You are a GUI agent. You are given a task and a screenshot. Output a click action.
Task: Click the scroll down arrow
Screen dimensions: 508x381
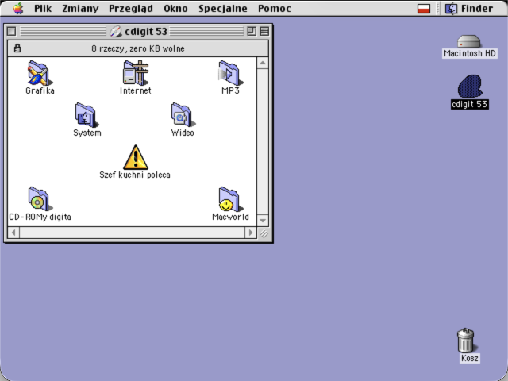(263, 221)
